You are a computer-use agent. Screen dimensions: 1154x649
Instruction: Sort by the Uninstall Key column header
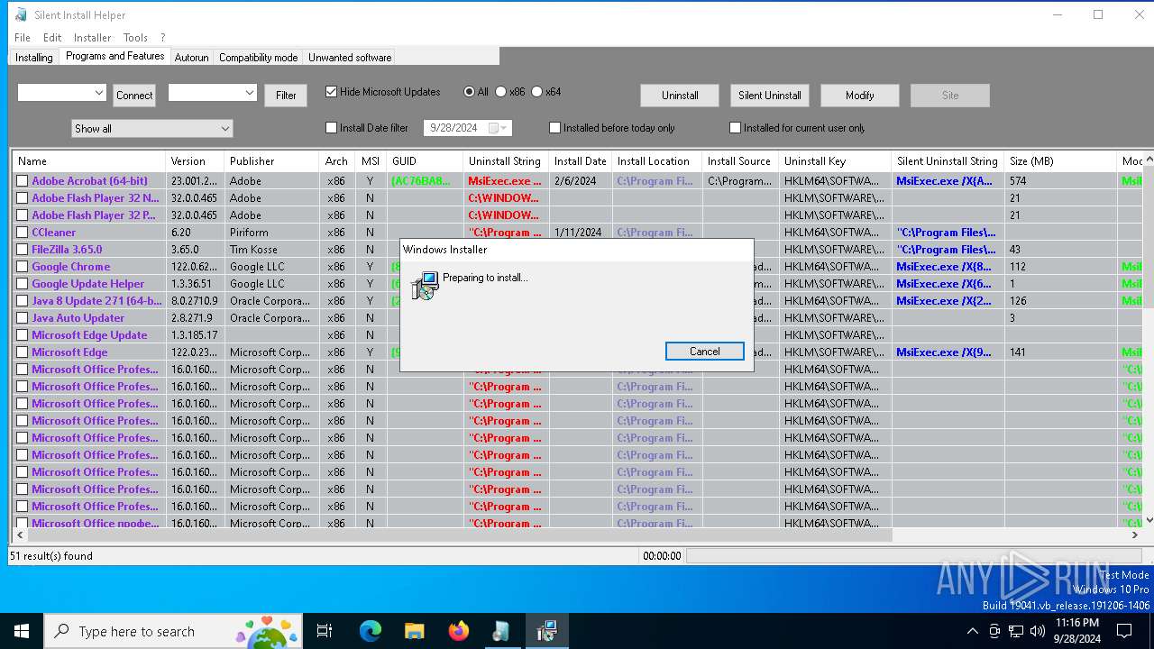click(835, 161)
